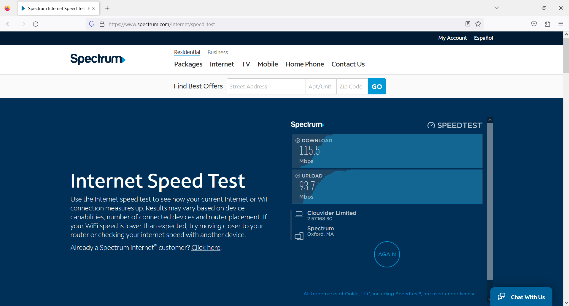Viewport: 569px width, 306px height.
Task: Click the Speedtest logo
Action: coord(455,125)
